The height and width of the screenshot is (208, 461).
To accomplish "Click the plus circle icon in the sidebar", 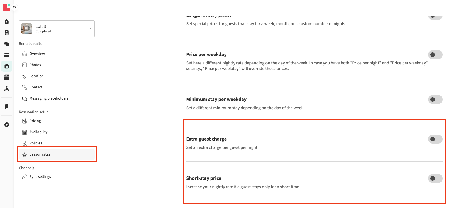I will click(x=7, y=125).
